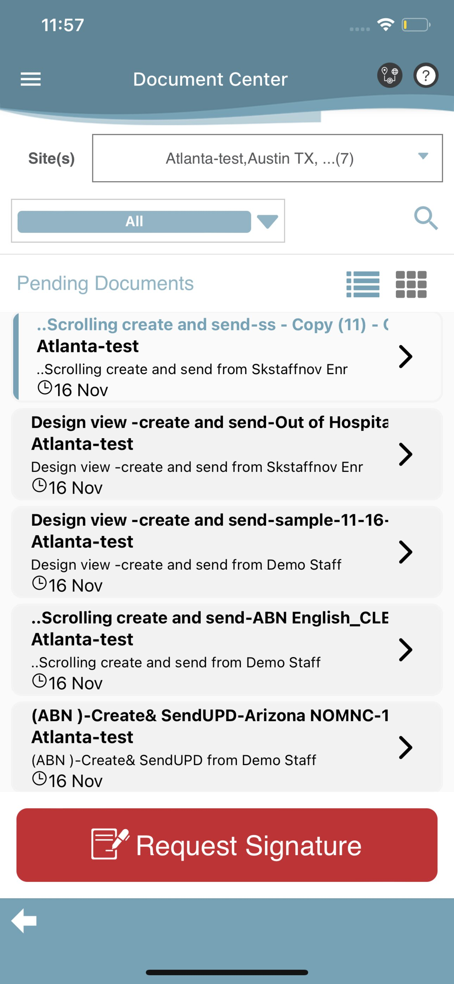
Task: Tap the back arrow at bottom
Action: click(x=24, y=921)
